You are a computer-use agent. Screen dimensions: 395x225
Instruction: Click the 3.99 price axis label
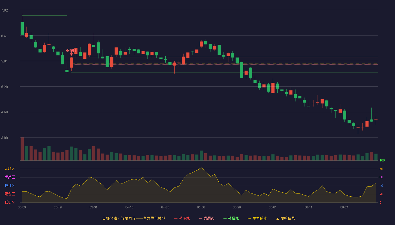point(5,138)
